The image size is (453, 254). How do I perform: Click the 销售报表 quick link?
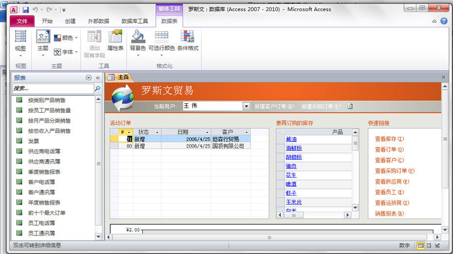(389, 214)
